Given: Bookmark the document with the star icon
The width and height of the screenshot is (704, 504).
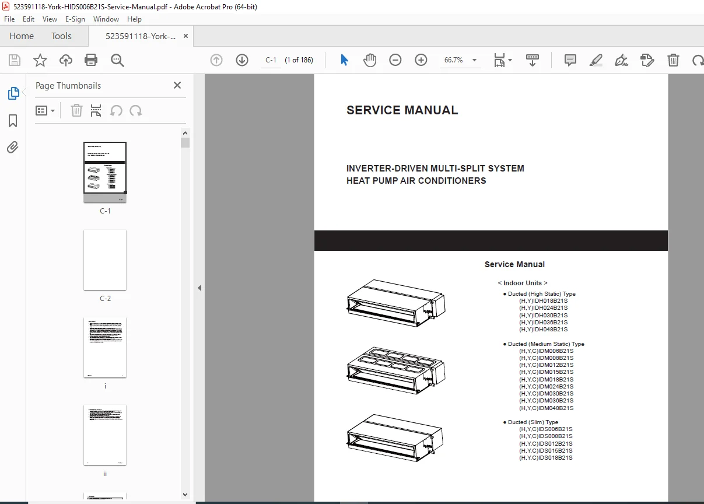Looking at the screenshot, I should coord(40,60).
